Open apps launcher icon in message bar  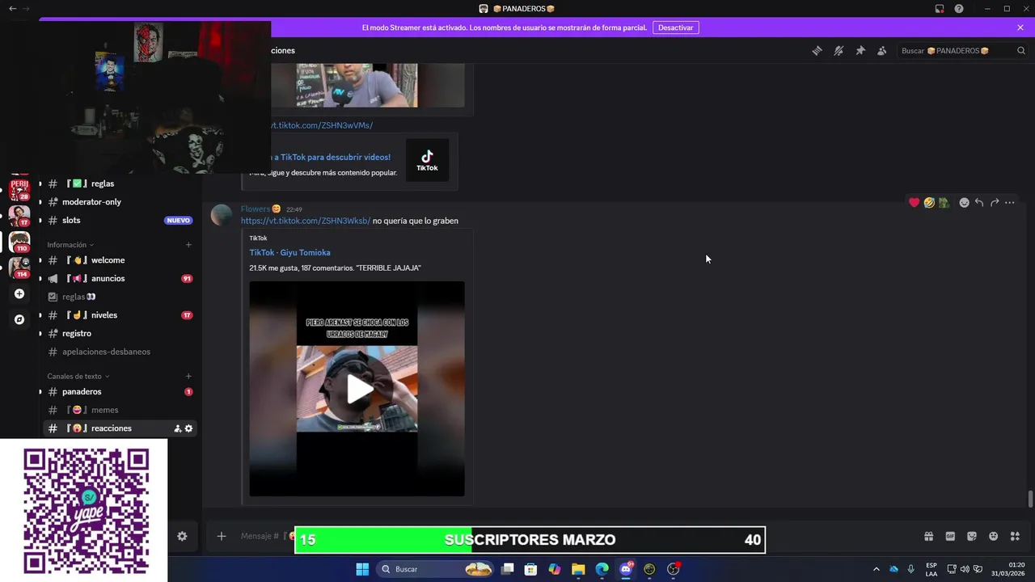point(1016,536)
